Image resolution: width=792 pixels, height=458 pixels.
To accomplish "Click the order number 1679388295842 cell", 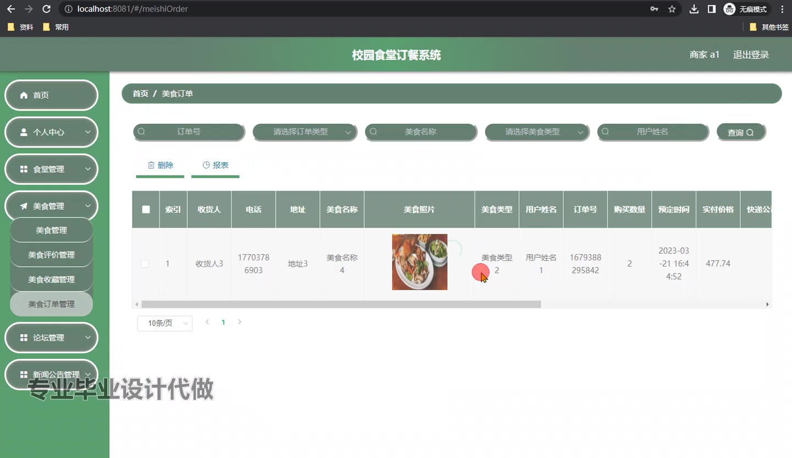I will [585, 264].
